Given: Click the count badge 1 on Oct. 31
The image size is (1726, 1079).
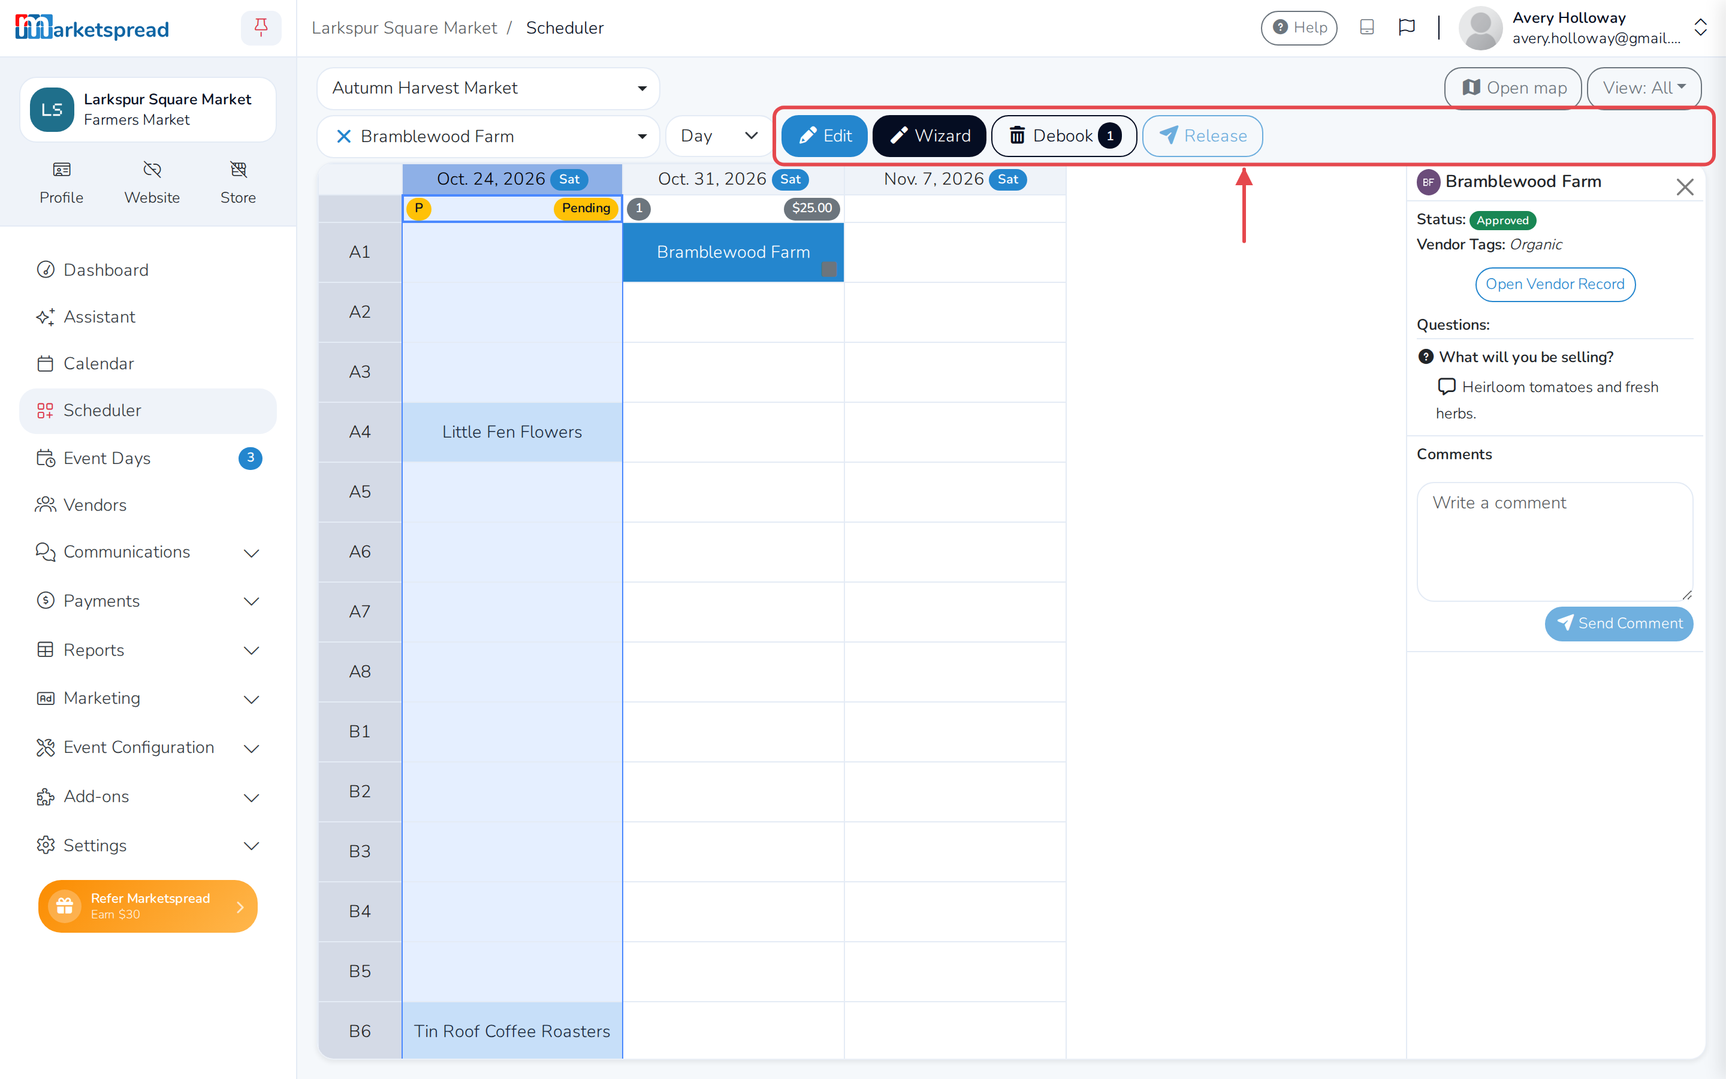Looking at the screenshot, I should pyautogui.click(x=639, y=209).
